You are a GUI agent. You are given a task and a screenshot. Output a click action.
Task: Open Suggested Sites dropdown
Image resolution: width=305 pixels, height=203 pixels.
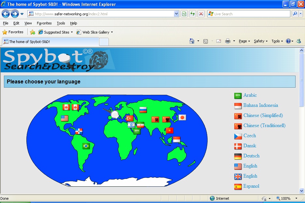tap(55, 32)
